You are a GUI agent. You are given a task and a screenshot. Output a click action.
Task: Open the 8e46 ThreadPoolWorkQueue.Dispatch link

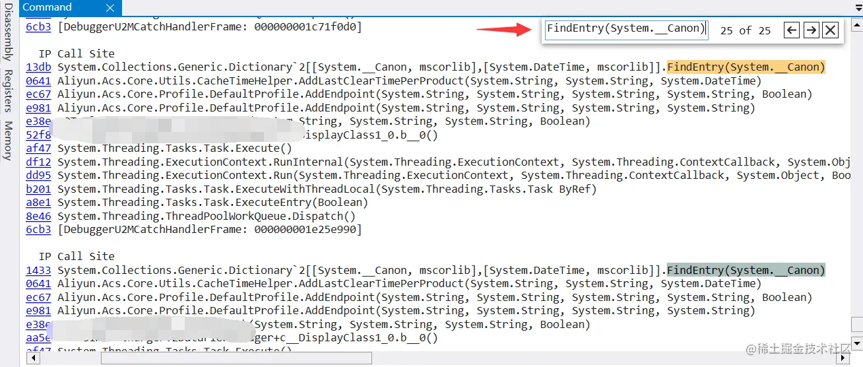tap(38, 216)
